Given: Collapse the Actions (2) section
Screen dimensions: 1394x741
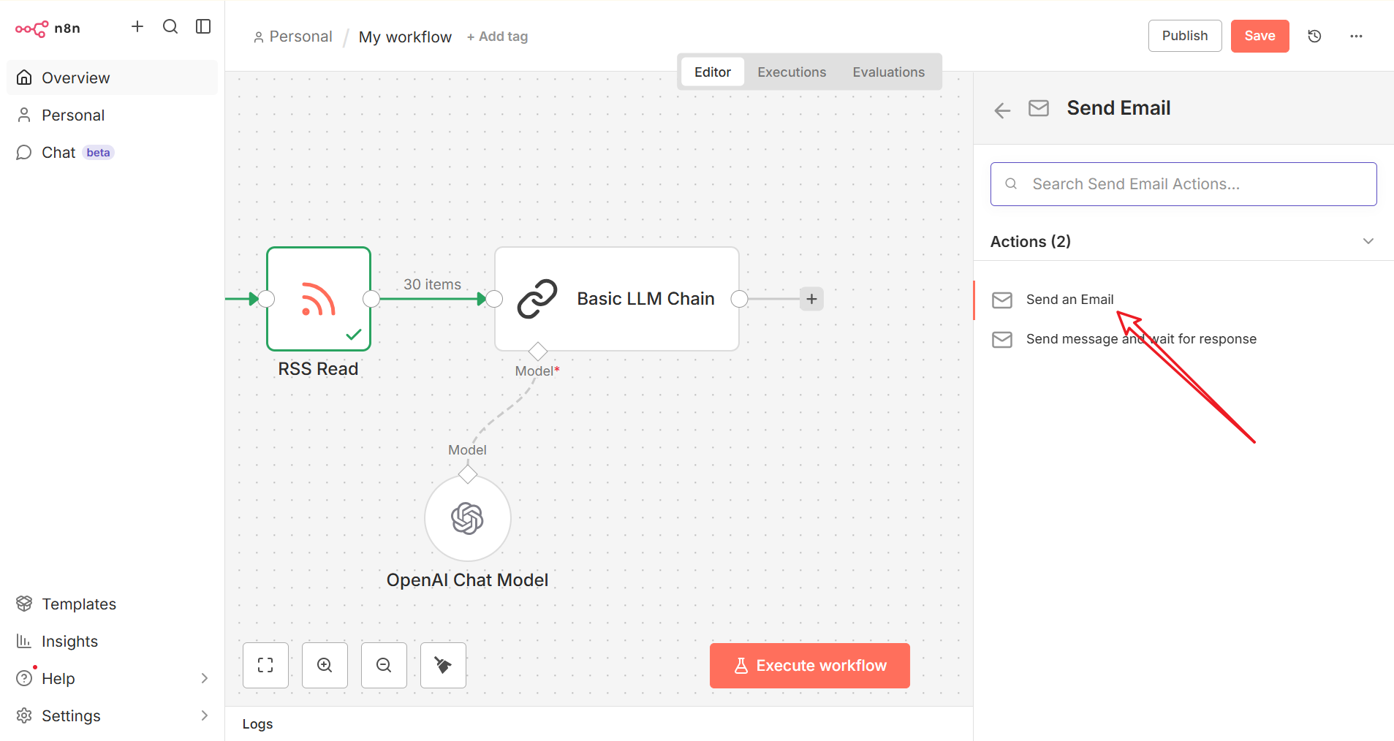Looking at the screenshot, I should (1368, 241).
